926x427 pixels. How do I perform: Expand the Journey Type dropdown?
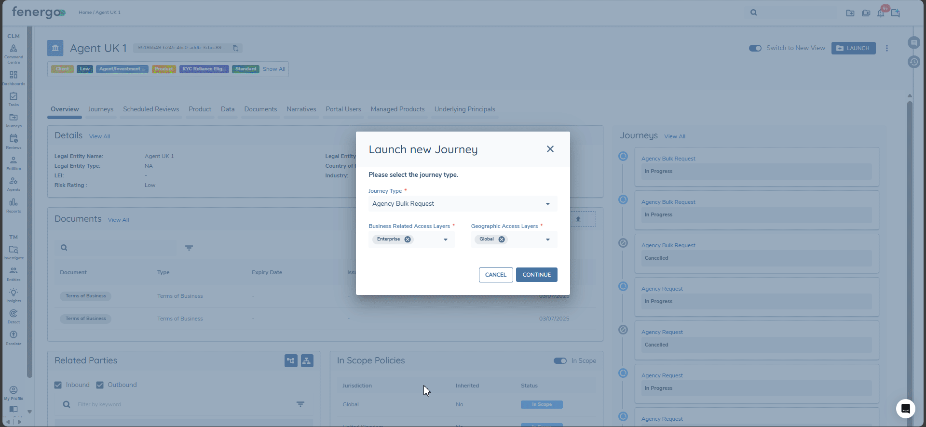pyautogui.click(x=547, y=204)
